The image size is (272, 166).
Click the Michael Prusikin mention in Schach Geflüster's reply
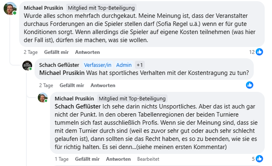62,73
